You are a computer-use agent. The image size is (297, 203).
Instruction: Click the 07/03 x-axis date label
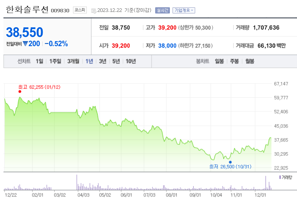click(x=149, y=195)
